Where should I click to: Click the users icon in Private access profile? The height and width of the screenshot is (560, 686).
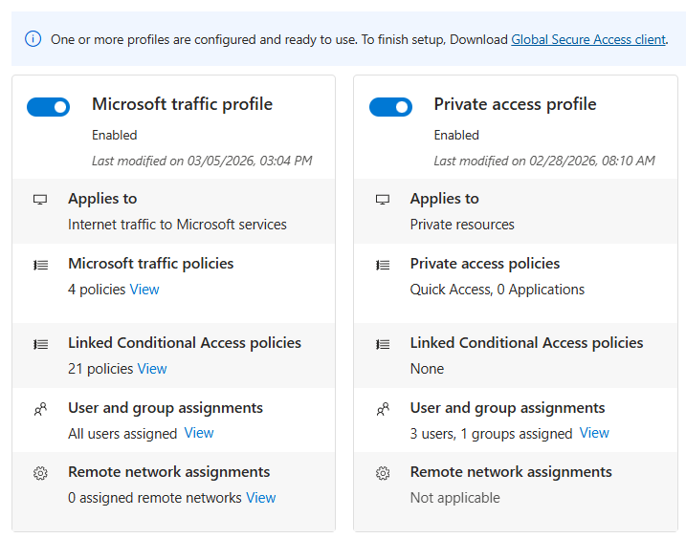tap(383, 409)
